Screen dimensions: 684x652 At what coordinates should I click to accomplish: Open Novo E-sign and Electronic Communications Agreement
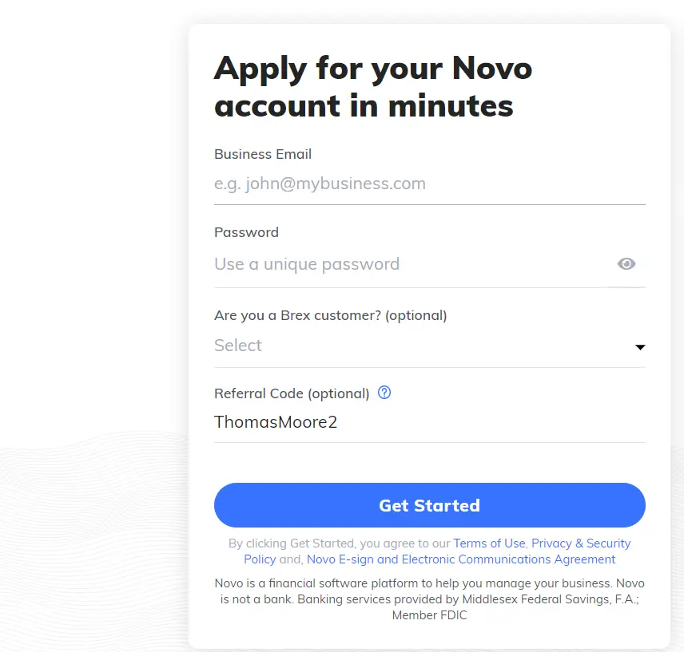tap(461, 559)
